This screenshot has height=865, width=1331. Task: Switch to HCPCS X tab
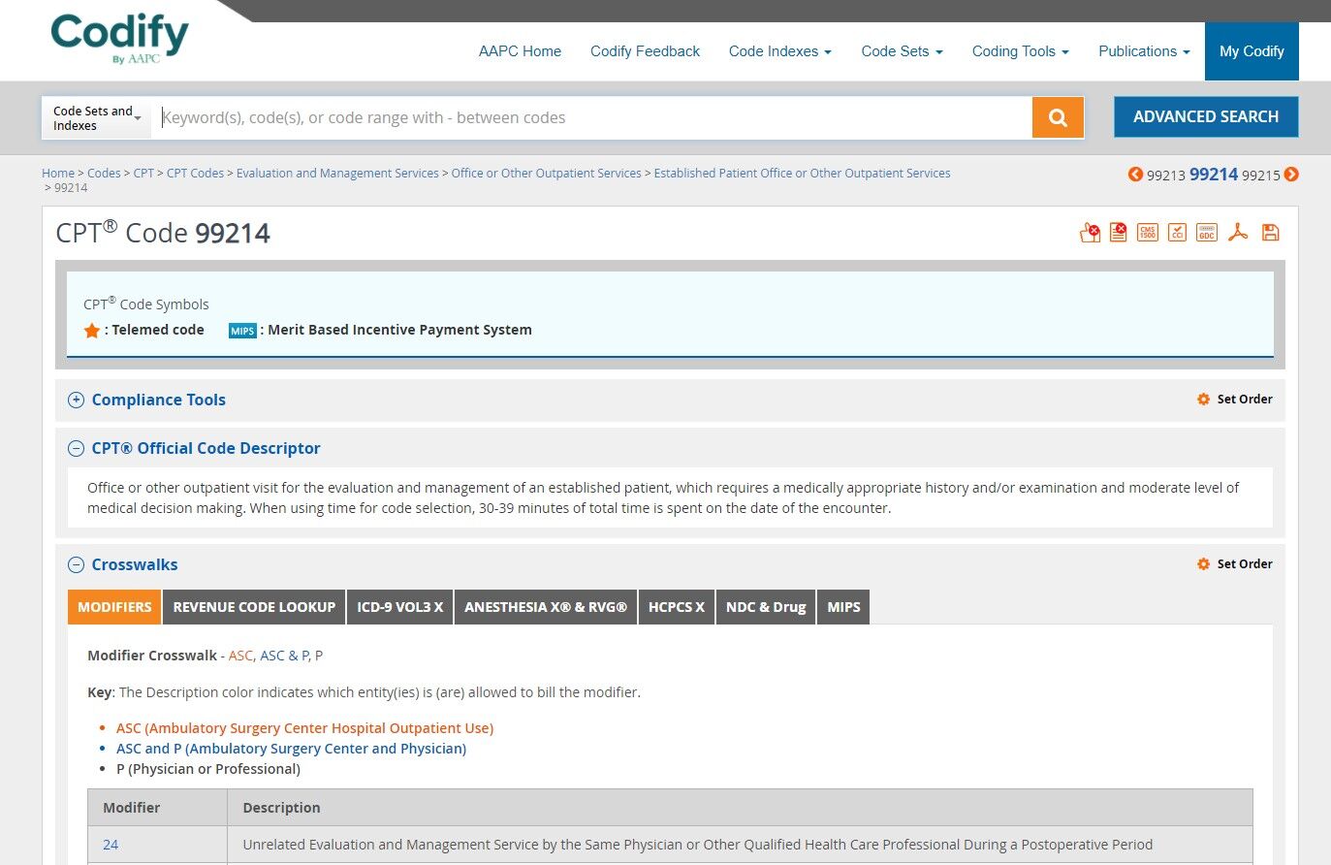coord(677,607)
